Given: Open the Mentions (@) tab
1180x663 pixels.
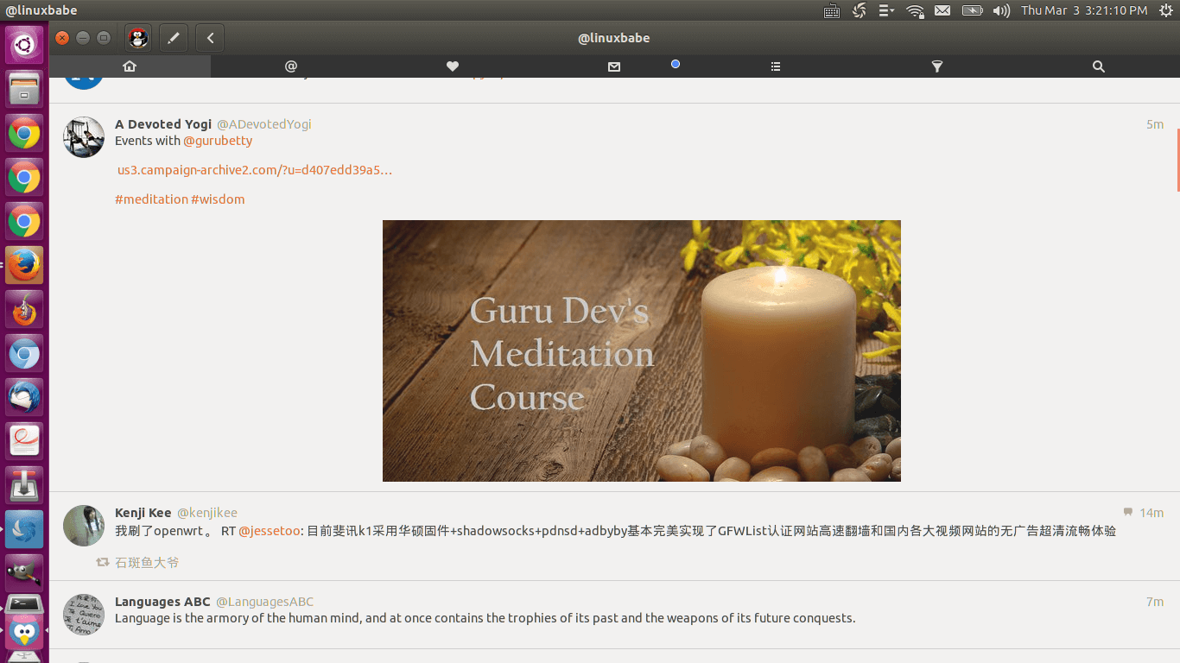Looking at the screenshot, I should coord(291,66).
